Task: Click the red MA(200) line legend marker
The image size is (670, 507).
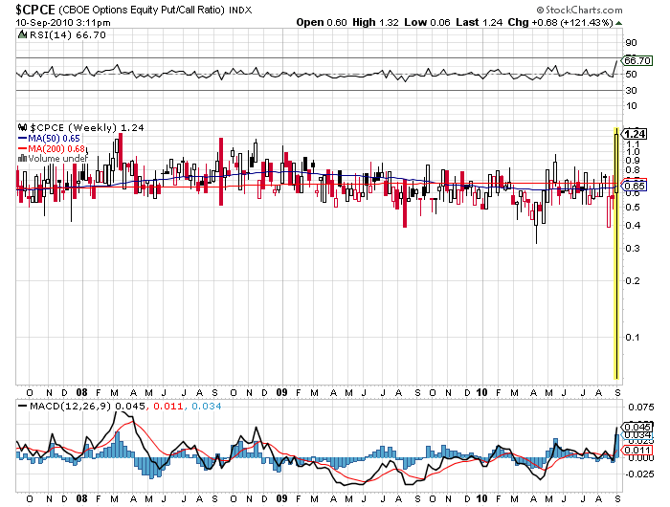Action: click(x=22, y=148)
